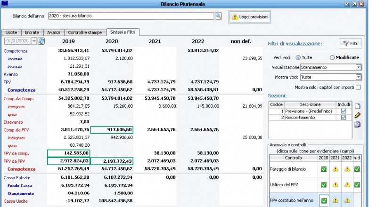
Task: Click the copy section icon below the pencil
Action: (358, 124)
